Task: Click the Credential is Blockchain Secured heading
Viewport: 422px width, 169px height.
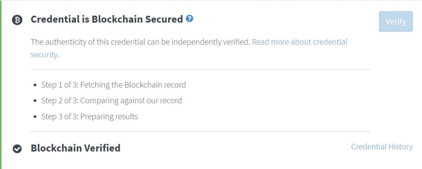Action: point(107,19)
